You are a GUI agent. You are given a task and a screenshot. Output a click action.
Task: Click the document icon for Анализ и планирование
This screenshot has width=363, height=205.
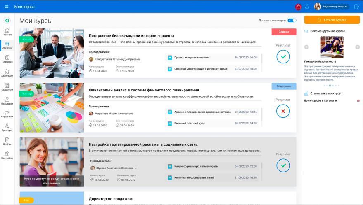170,112
